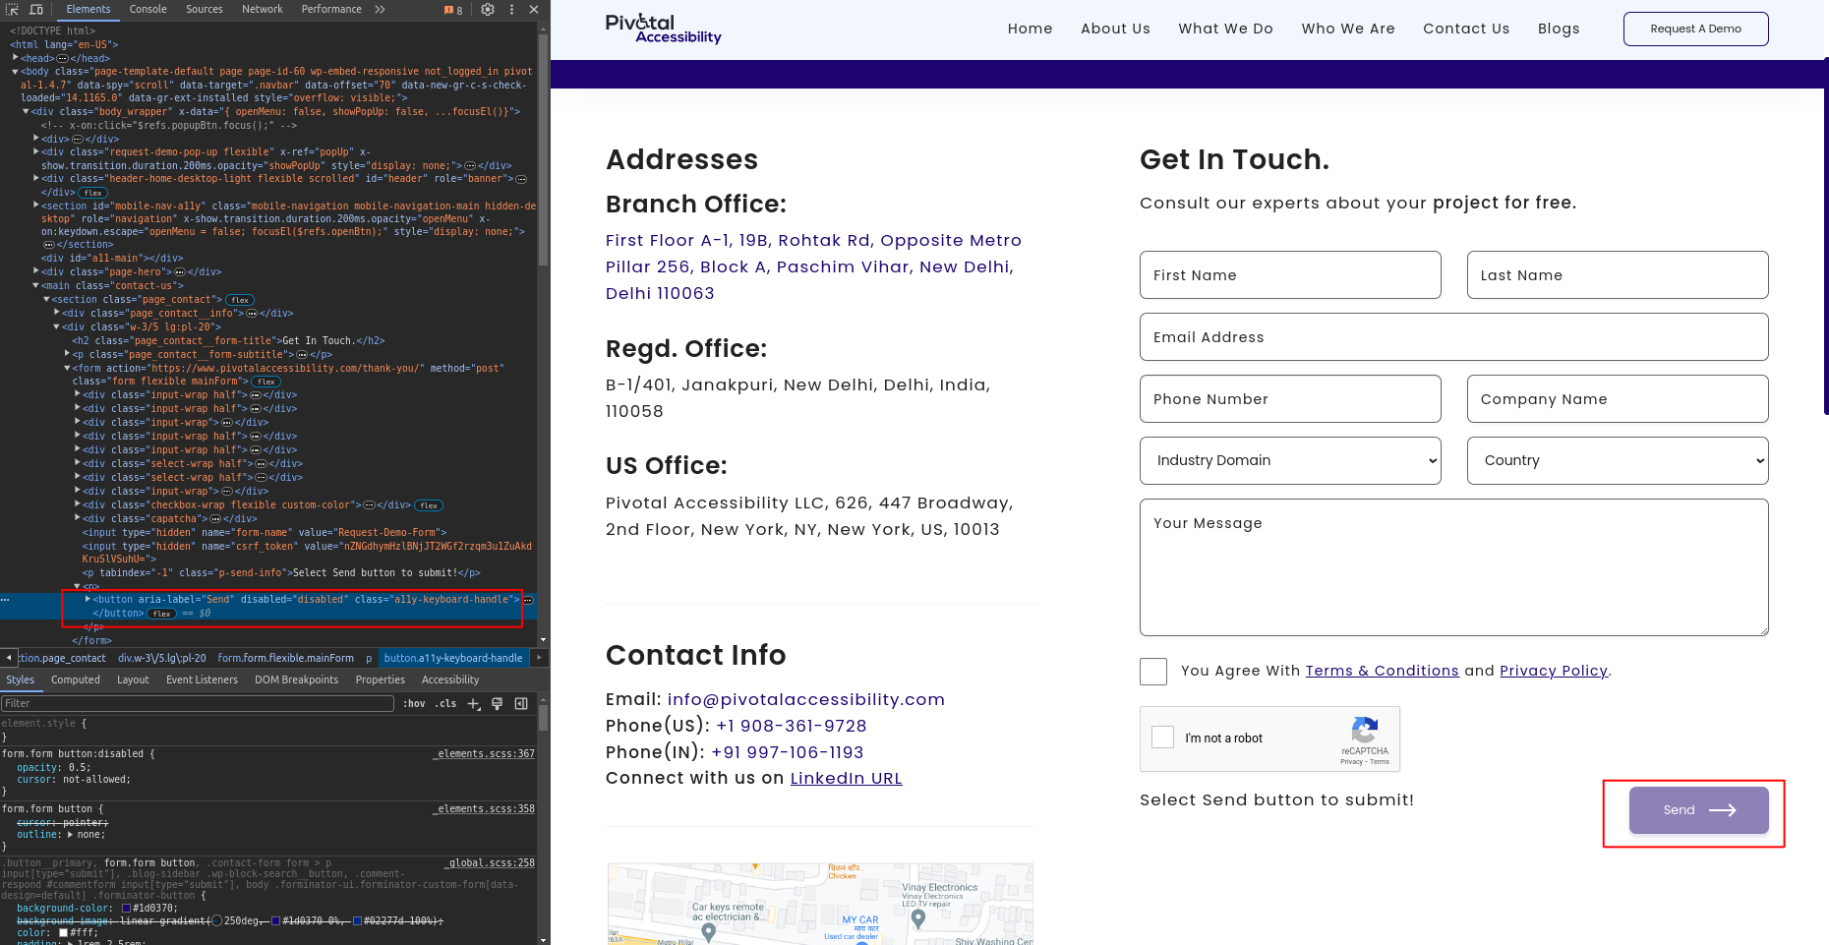
Task: Open DevTools three-dot customize menu
Action: coord(511,10)
